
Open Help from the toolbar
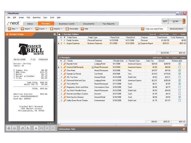tap(84, 29)
